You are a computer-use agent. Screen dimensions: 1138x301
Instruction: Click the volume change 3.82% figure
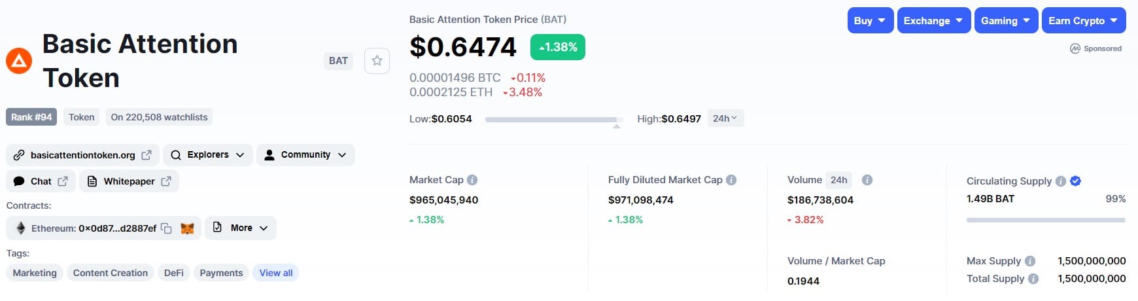click(809, 220)
